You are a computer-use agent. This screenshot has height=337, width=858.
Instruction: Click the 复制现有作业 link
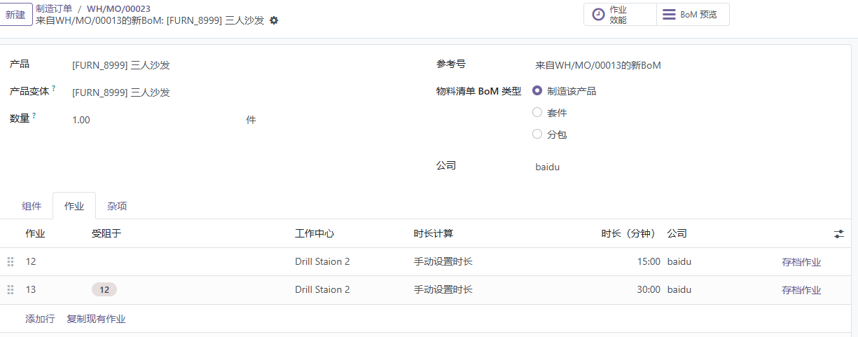(x=96, y=319)
